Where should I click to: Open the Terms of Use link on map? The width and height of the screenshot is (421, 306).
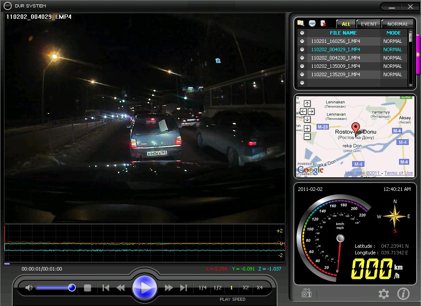(x=399, y=173)
